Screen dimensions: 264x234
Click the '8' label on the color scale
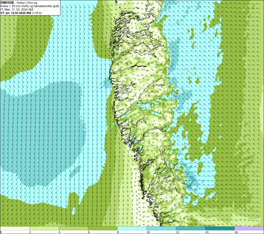[118, 232]
